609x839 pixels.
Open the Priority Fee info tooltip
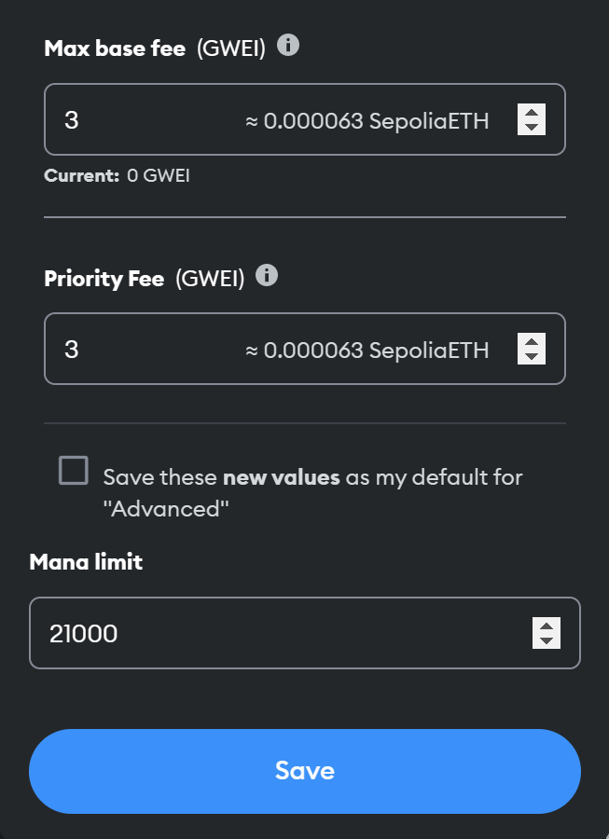click(266, 274)
